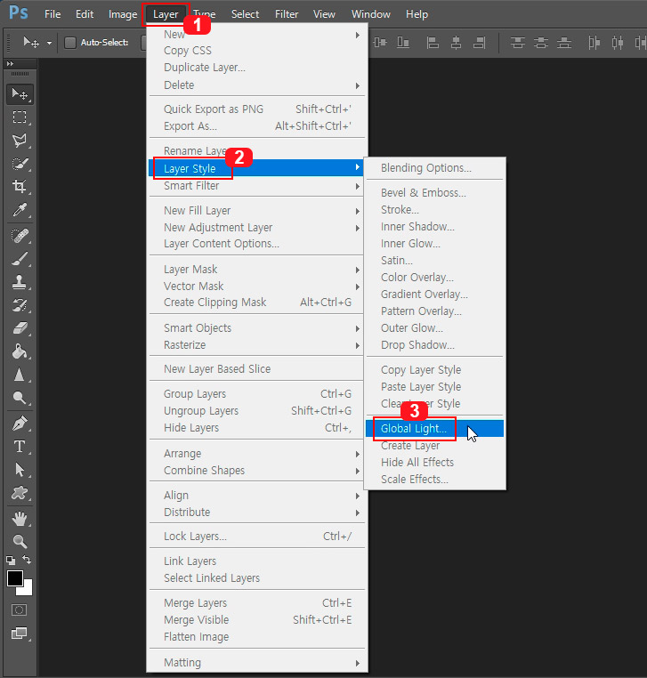Viewport: 647px width, 678px height.
Task: Select the Clone Stamp tool
Action: click(x=20, y=282)
